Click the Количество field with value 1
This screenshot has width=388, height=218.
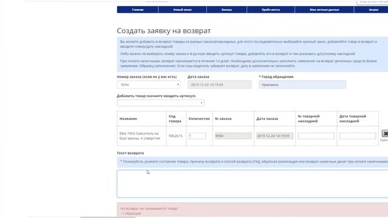[197, 136]
